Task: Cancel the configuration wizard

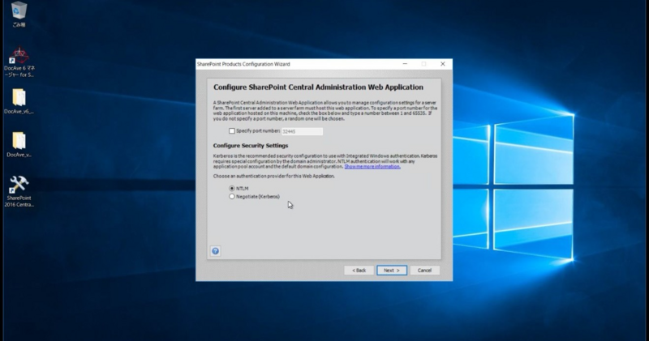Action: [424, 271]
